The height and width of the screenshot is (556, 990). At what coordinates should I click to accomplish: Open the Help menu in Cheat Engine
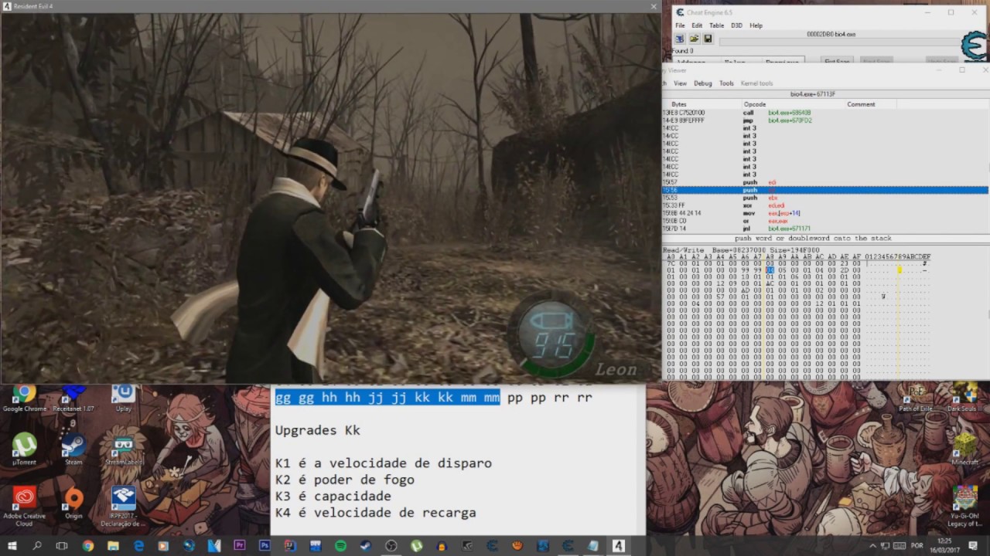(x=756, y=25)
